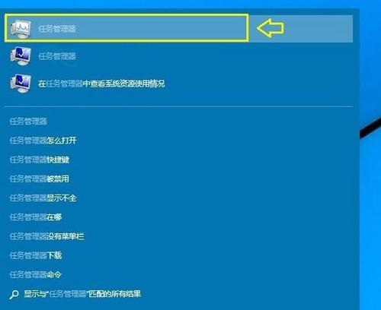Choose 任务管理器怎么打开 suggestion
Viewport: 381px width, 310px height.
(43, 141)
